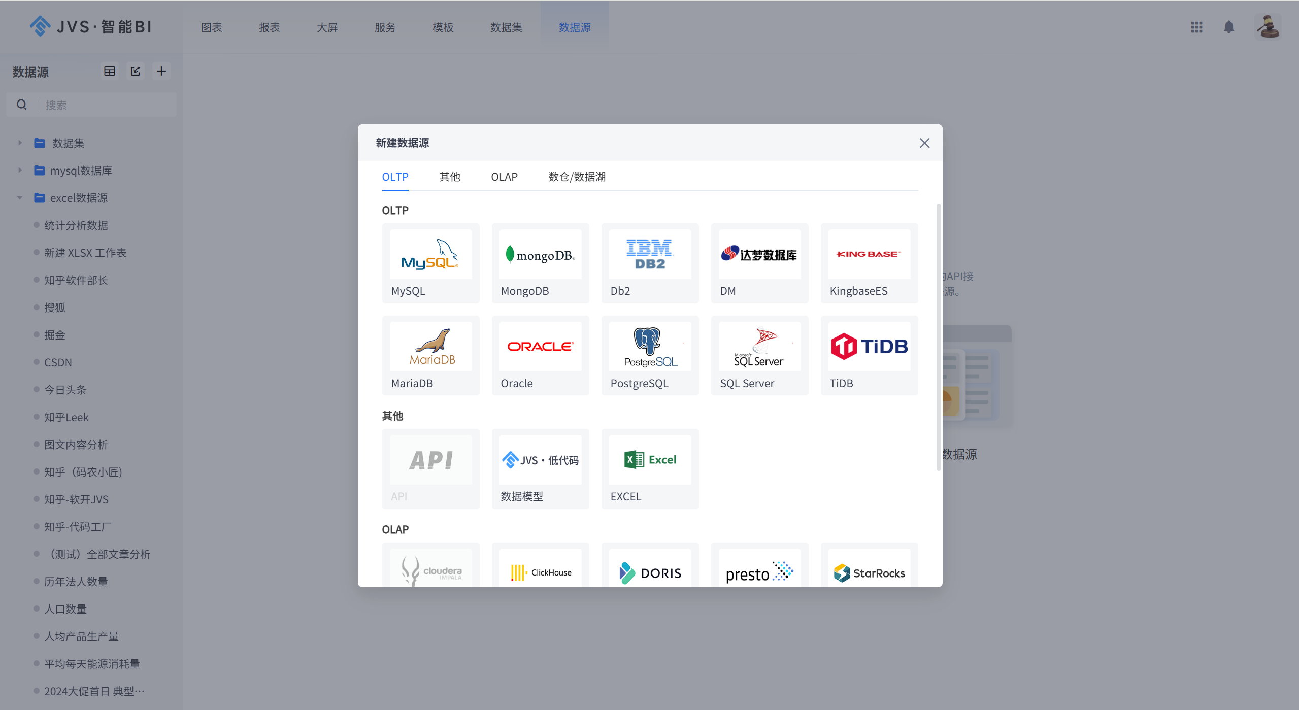
Task: Close the 新建数据源 dialog
Action: pos(924,143)
